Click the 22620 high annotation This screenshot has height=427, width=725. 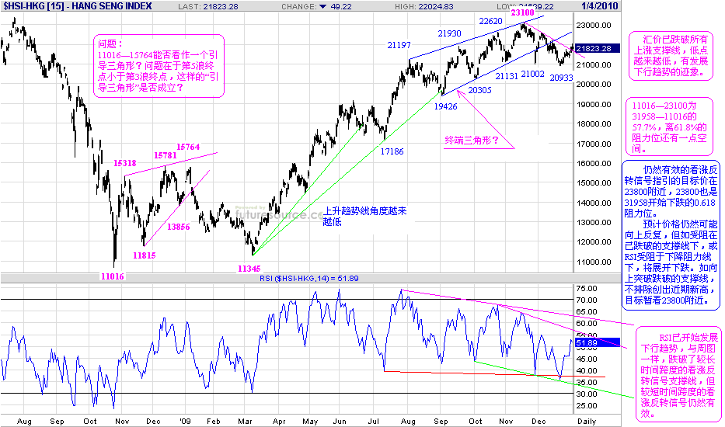pos(490,21)
